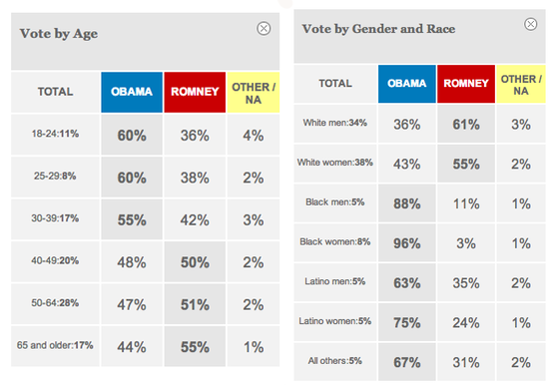Click the TOTAL header in Gender and Race table
Image resolution: width=549 pixels, height=385 pixels.
click(x=335, y=84)
